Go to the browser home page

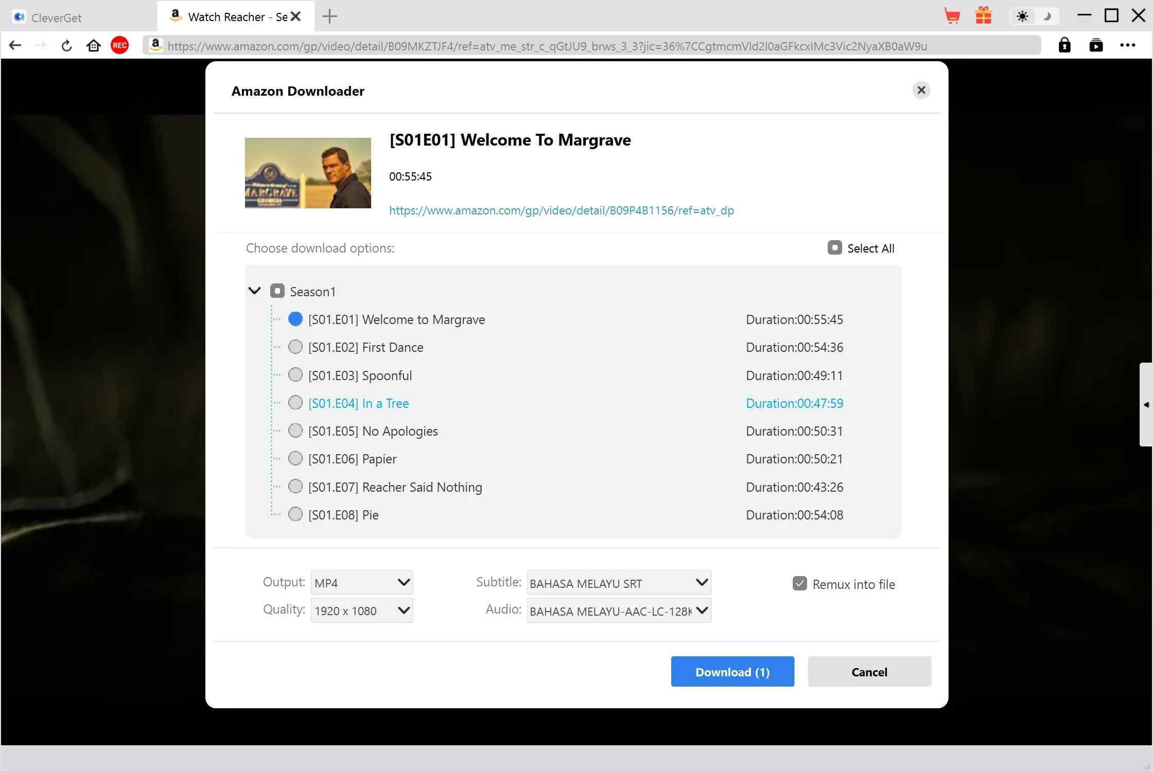coord(94,45)
